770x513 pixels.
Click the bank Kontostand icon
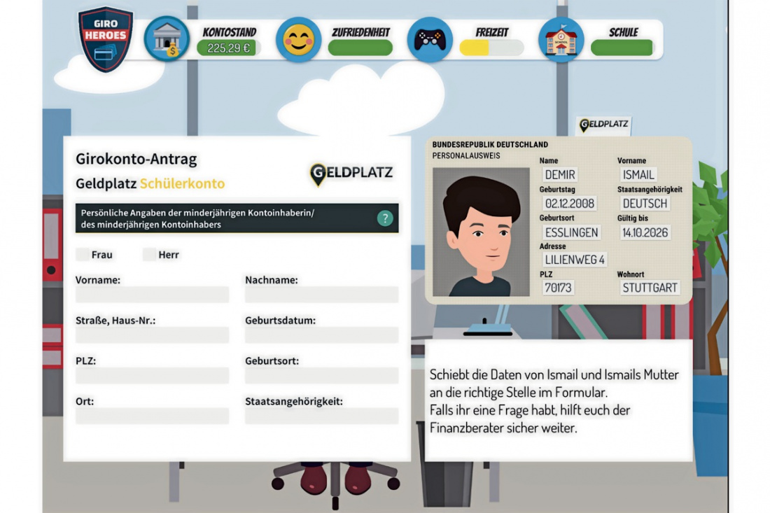167,40
